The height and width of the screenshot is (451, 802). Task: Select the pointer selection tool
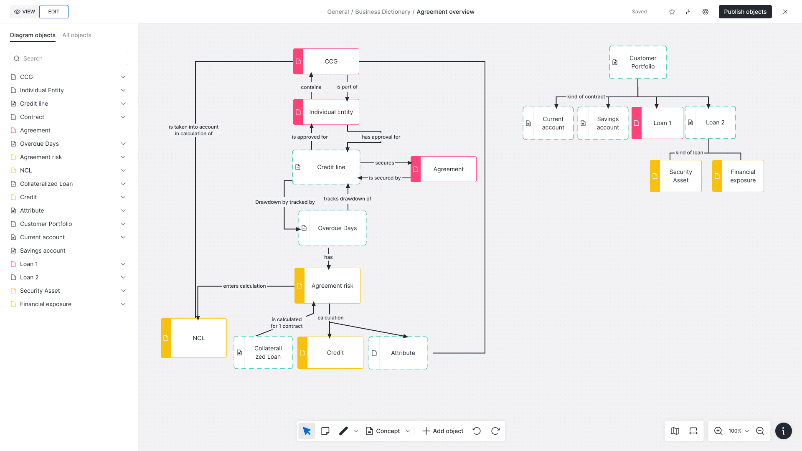307,431
